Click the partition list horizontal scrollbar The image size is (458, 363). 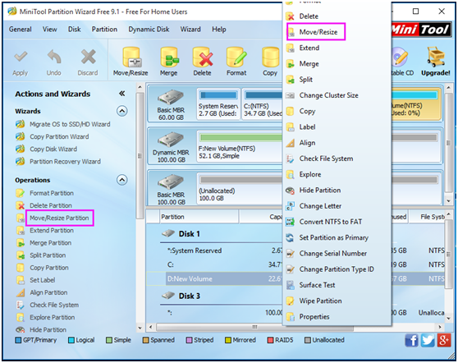click(254, 327)
